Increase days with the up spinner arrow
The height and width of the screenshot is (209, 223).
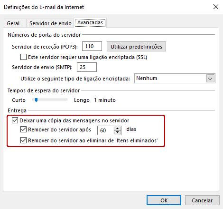point(117,129)
